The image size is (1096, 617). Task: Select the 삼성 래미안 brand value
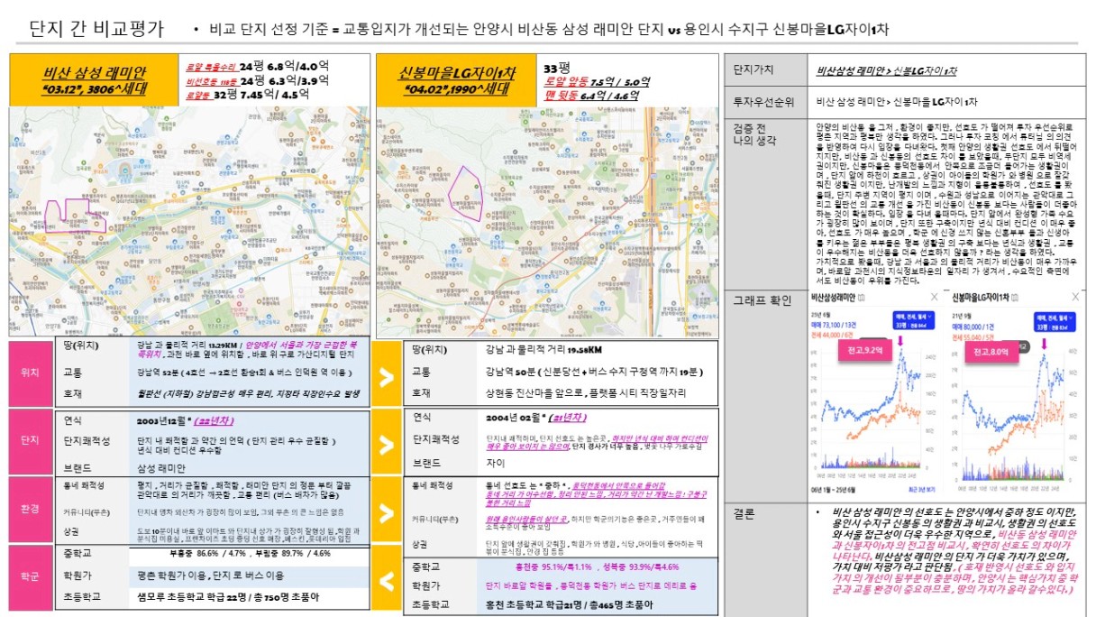[x=161, y=469]
